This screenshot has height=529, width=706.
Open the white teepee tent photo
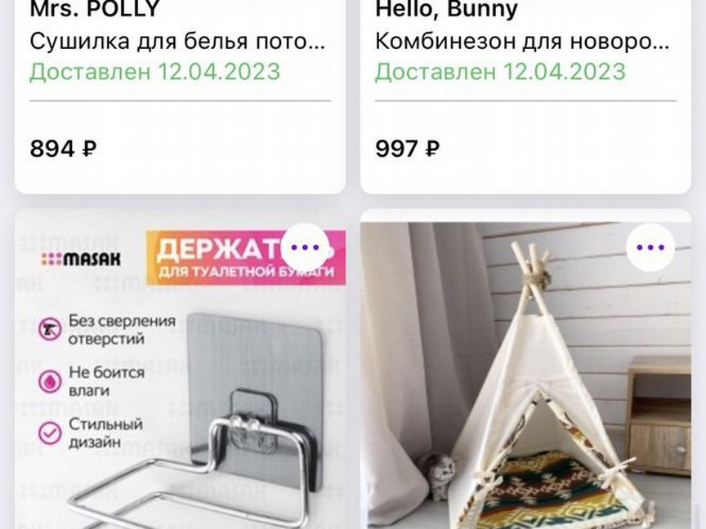[x=525, y=376]
